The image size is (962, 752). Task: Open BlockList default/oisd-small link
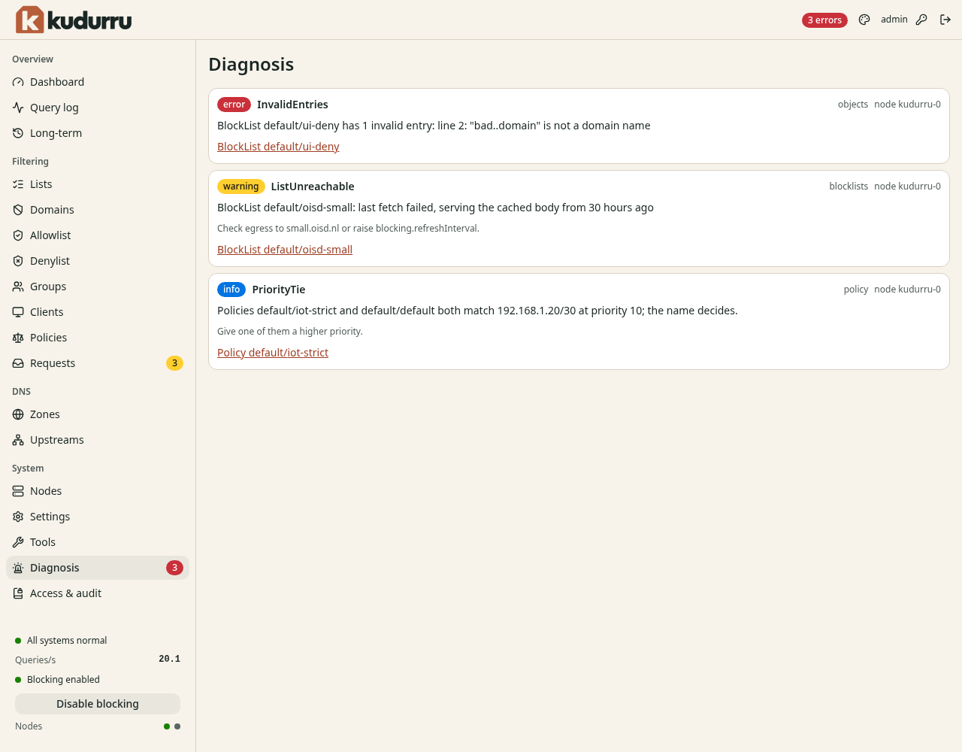[x=285, y=250]
